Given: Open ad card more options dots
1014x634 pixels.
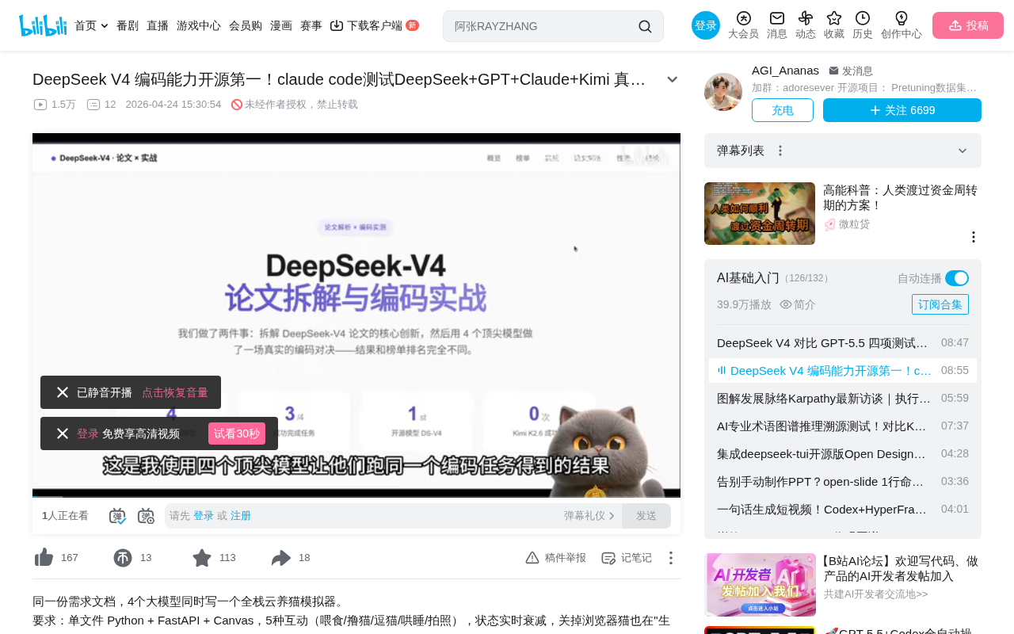Looking at the screenshot, I should pyautogui.click(x=974, y=237).
